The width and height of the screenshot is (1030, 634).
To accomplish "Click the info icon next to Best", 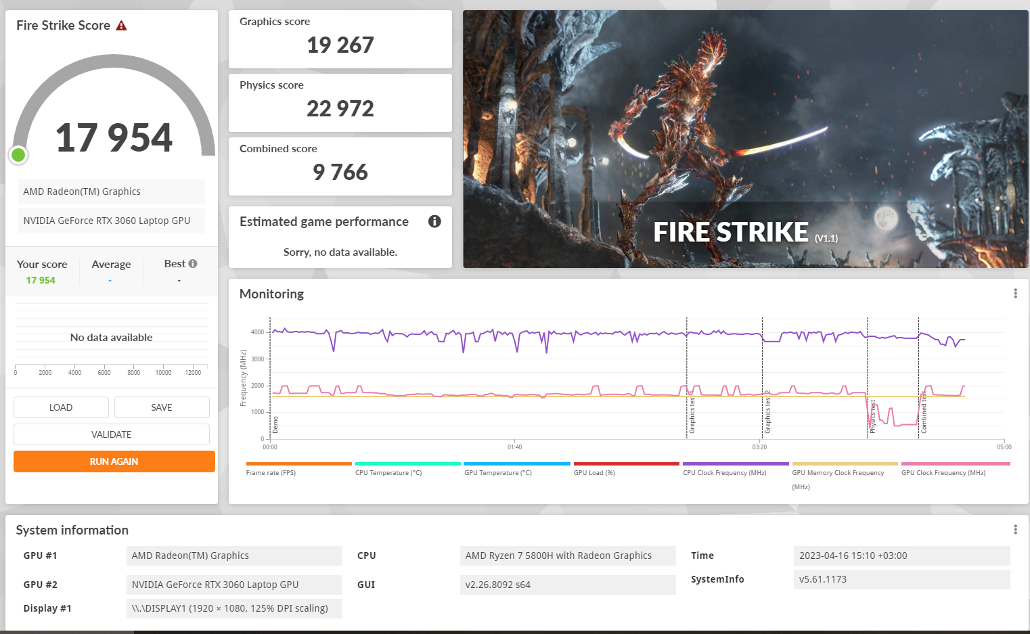I will [x=193, y=264].
